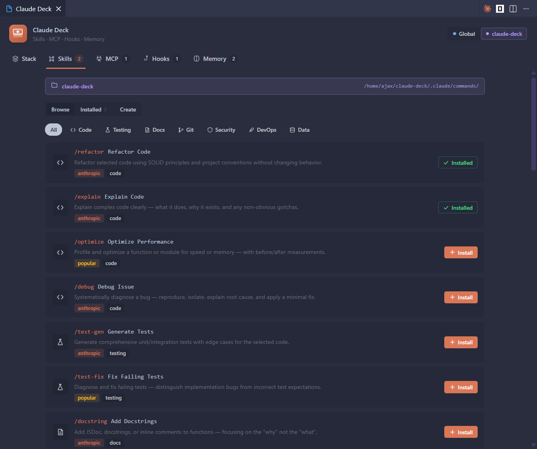Image resolution: width=537 pixels, height=449 pixels.
Task: Open the Hooks tab
Action: point(162,59)
